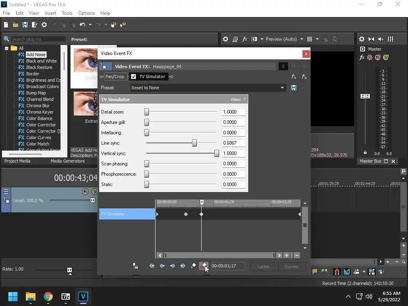Toggle preview on external monitor

point(235,39)
